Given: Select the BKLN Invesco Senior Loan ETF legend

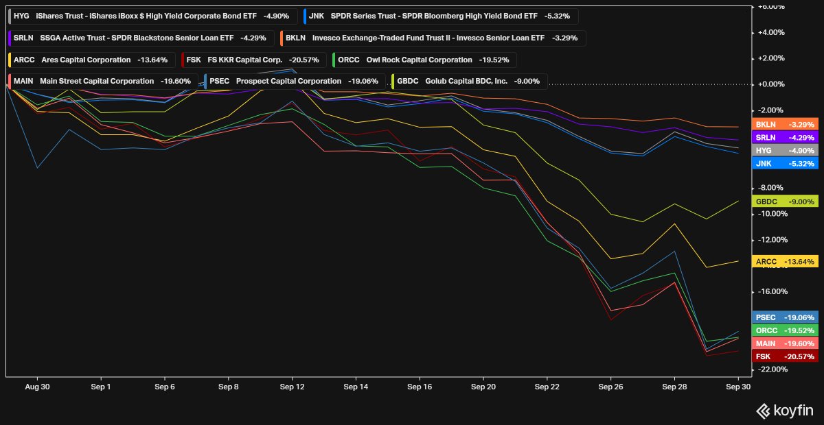Looking at the screenshot, I should coord(432,38).
